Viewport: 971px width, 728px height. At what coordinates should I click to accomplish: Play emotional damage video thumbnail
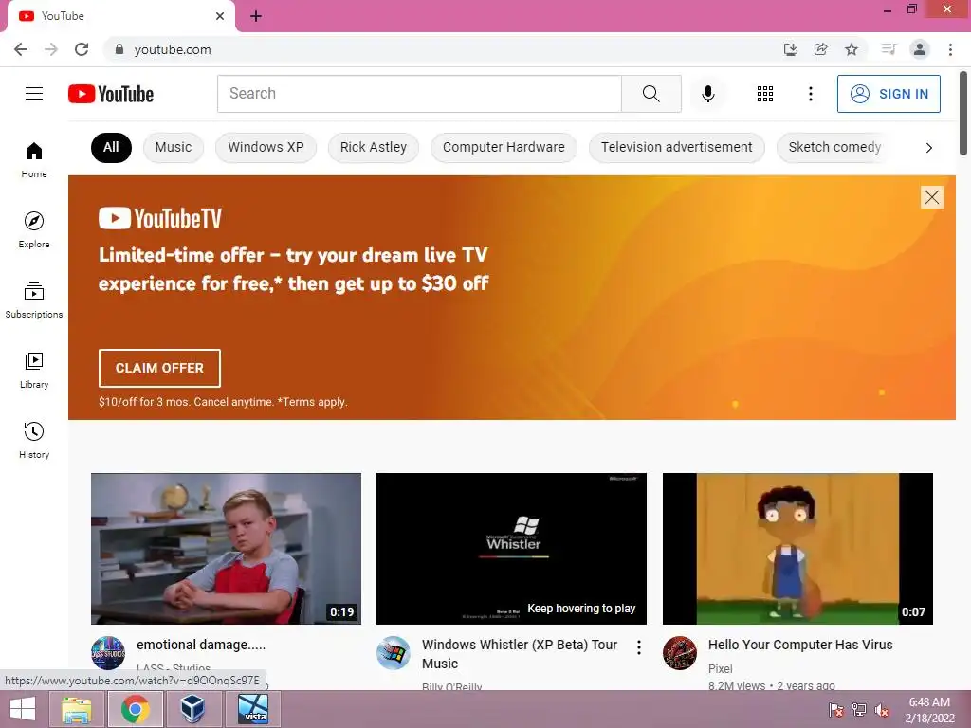point(226,549)
